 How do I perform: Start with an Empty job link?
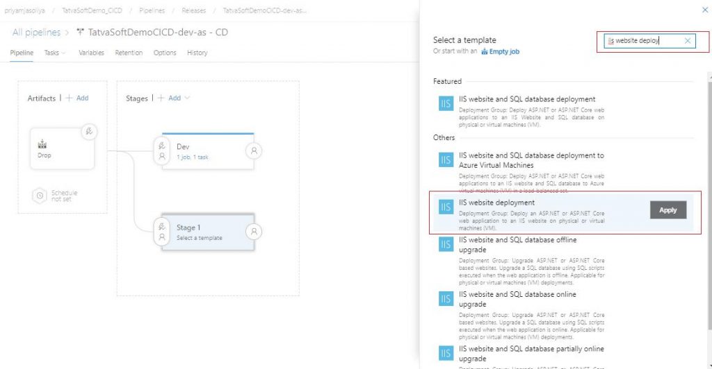[x=504, y=51]
